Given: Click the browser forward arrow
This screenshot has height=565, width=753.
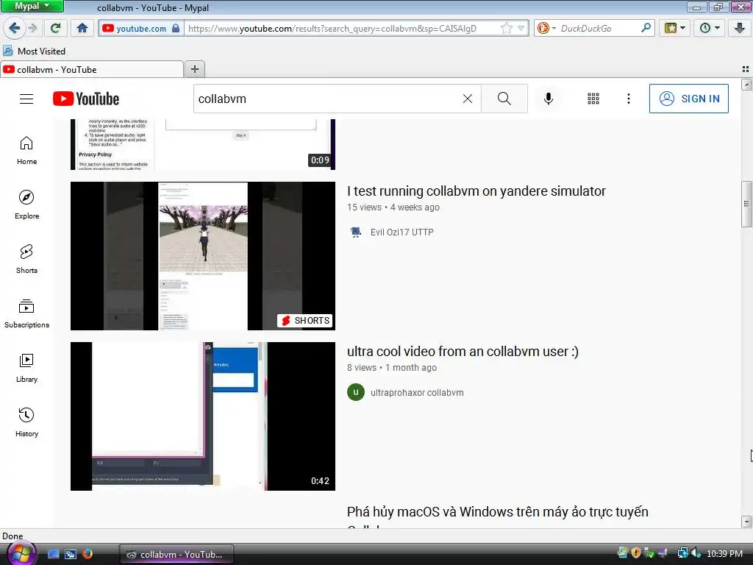Looking at the screenshot, I should [x=33, y=28].
